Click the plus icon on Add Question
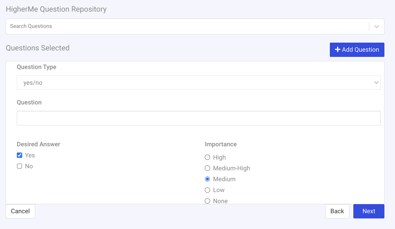 tap(338, 50)
